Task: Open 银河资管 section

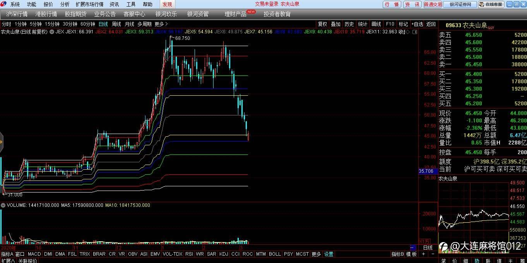Action: click(198, 14)
